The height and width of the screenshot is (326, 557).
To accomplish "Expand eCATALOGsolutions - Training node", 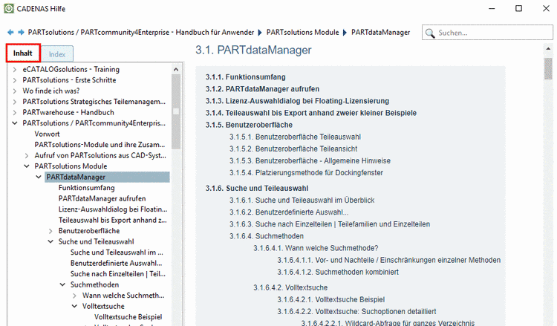I will (x=15, y=70).
